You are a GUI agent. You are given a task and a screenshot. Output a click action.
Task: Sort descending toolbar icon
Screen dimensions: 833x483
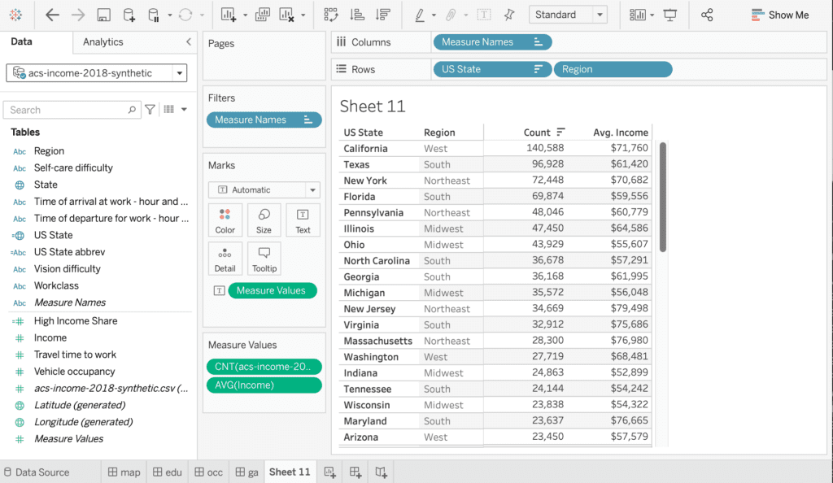point(382,15)
